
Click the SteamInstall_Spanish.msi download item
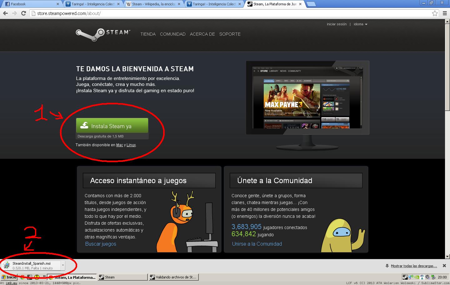(x=34, y=266)
